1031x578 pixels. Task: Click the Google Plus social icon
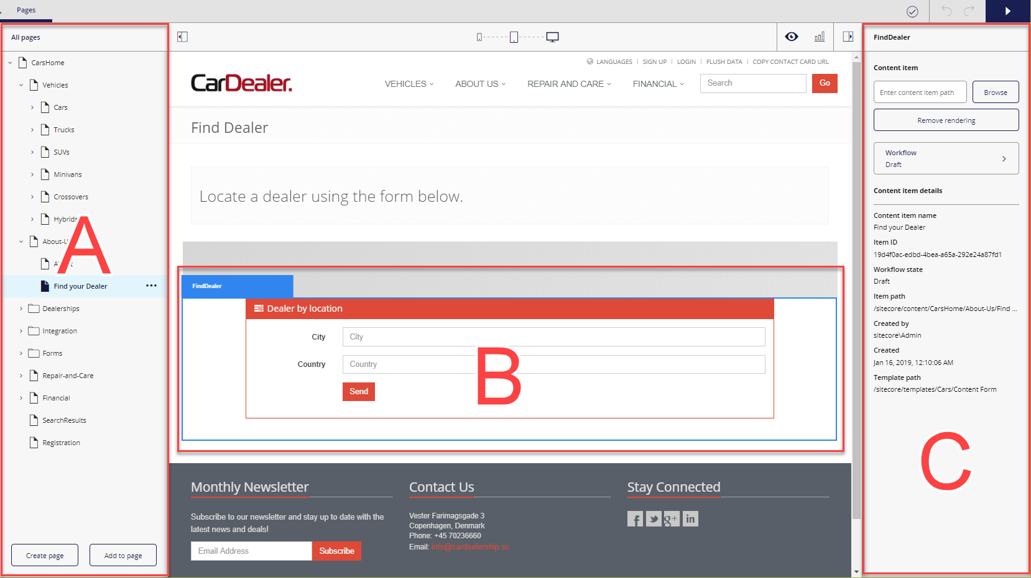tap(672, 519)
